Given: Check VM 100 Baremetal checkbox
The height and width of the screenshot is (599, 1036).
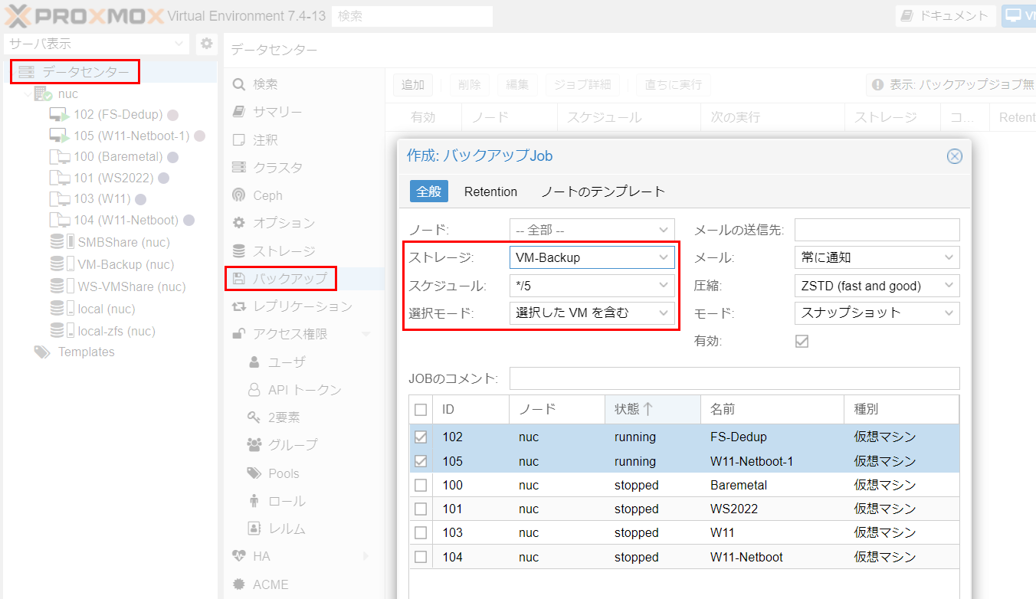Looking at the screenshot, I should point(421,485).
